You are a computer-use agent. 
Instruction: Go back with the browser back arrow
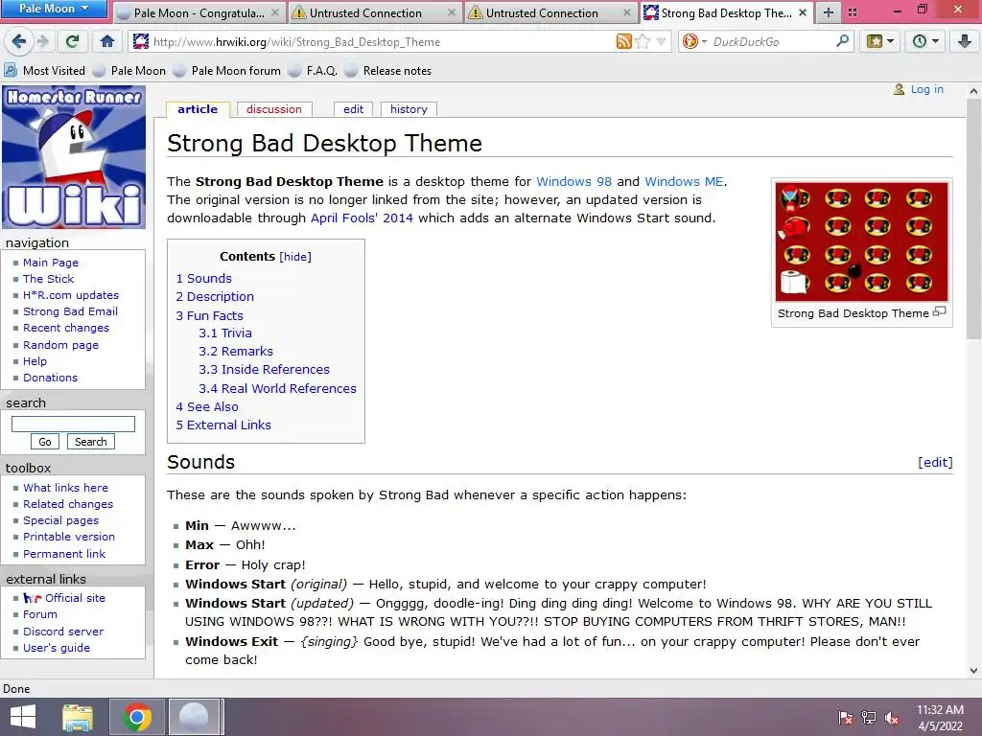tap(19, 42)
